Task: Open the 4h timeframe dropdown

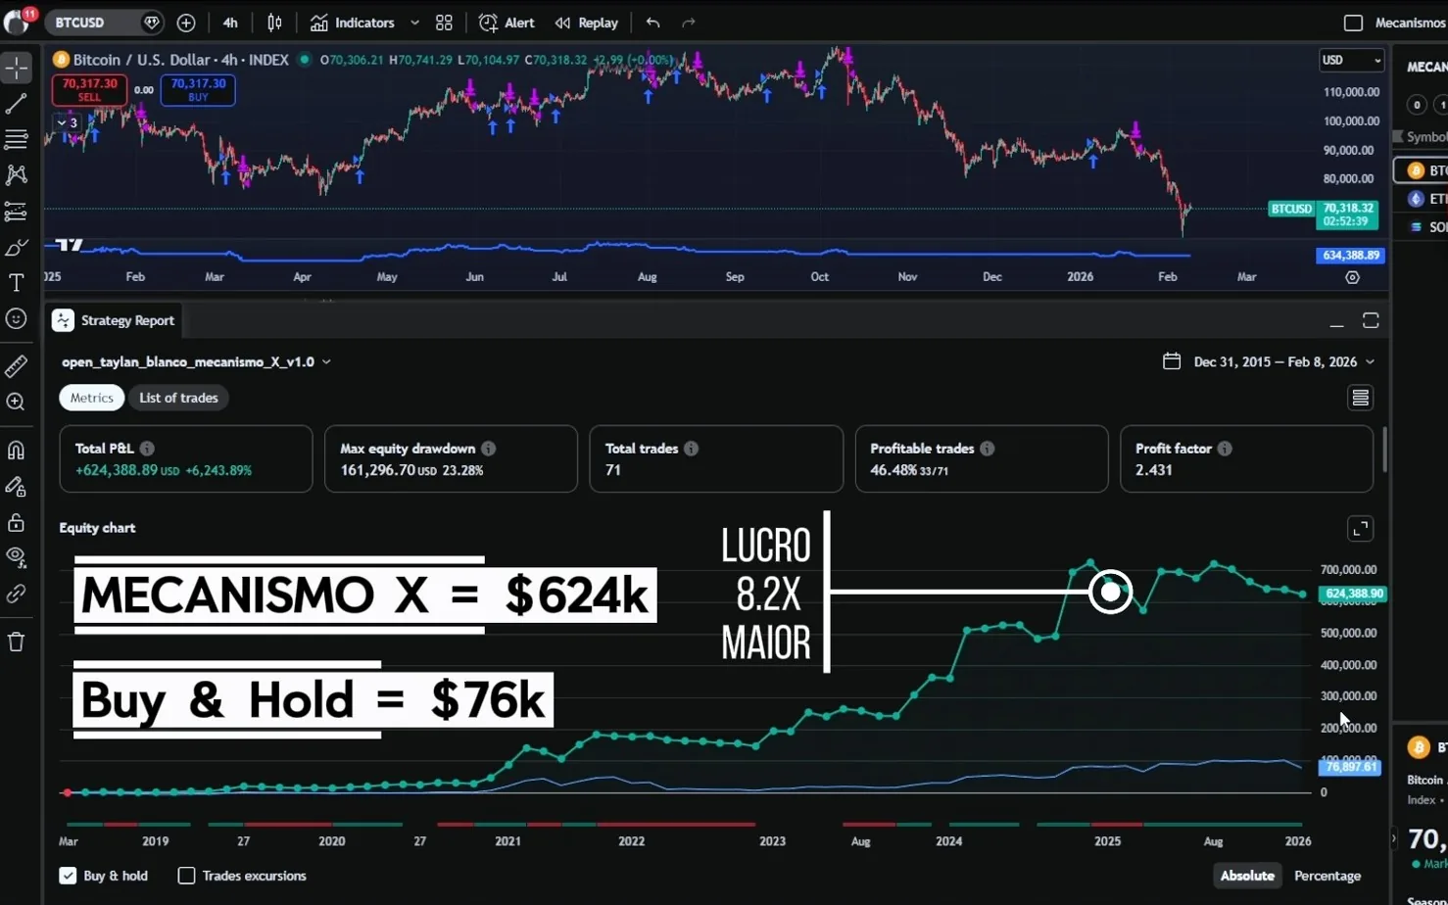Action: pos(229,23)
